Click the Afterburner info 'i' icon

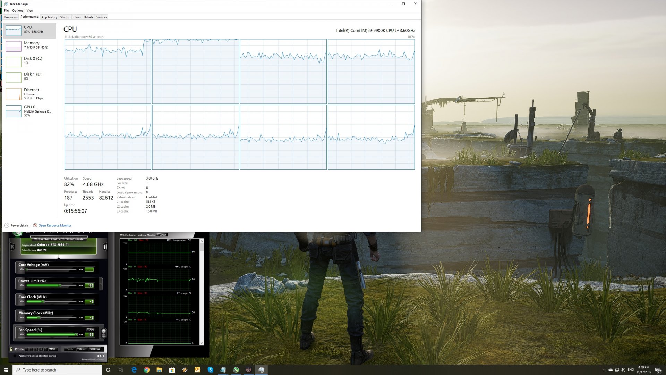105,247
